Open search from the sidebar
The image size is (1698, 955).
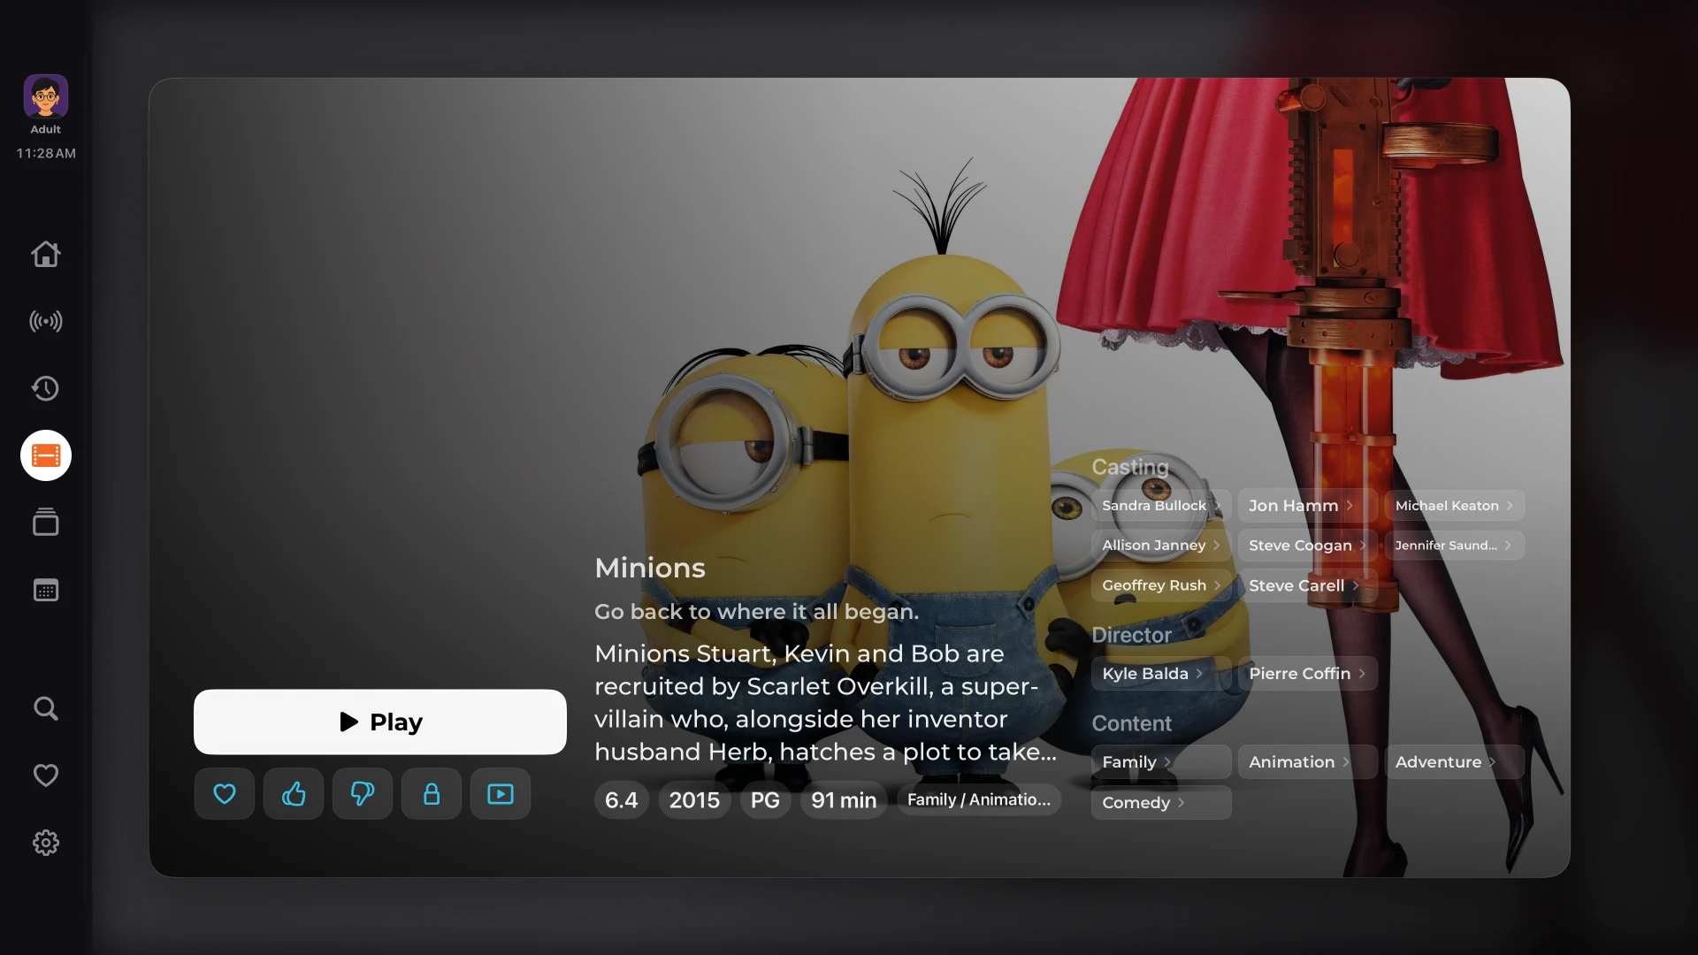tap(46, 708)
